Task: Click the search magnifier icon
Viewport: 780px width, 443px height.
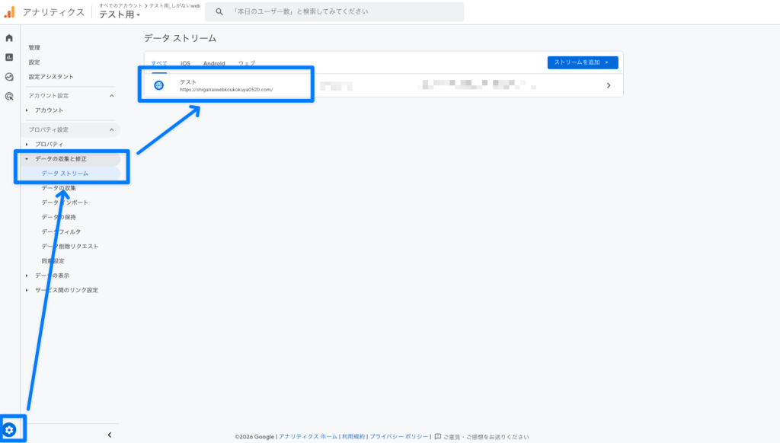Action: [x=219, y=12]
